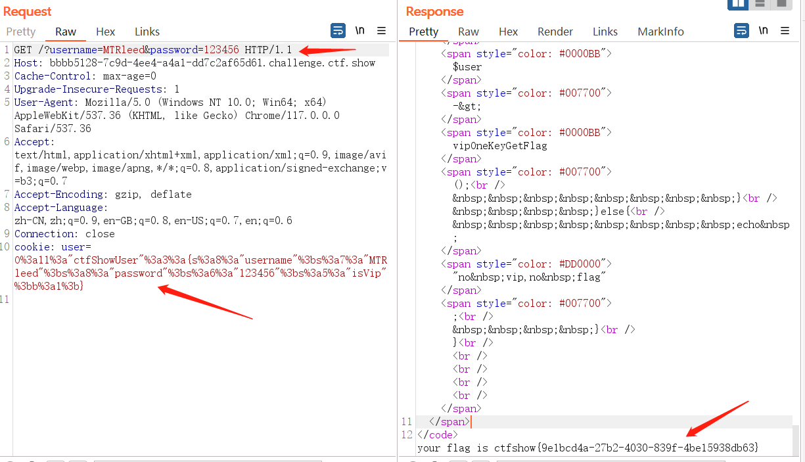This screenshot has height=462, width=805.
Task: Click the $user text in the response
Action: coord(467,67)
